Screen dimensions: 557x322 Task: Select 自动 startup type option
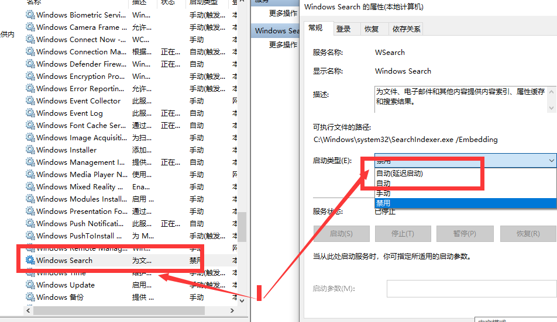(383, 183)
